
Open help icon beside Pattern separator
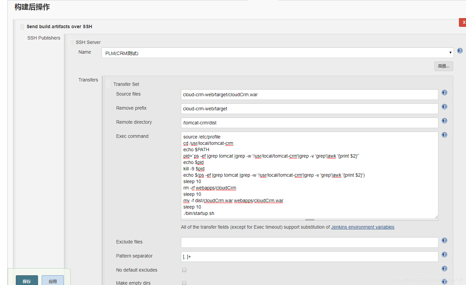[x=444, y=255]
